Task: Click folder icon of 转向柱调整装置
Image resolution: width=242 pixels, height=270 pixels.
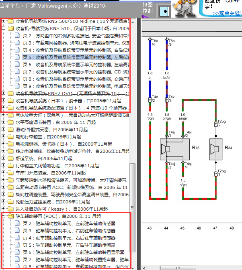Action: (10, 195)
